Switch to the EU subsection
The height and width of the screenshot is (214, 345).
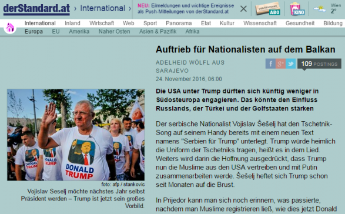pos(56,32)
